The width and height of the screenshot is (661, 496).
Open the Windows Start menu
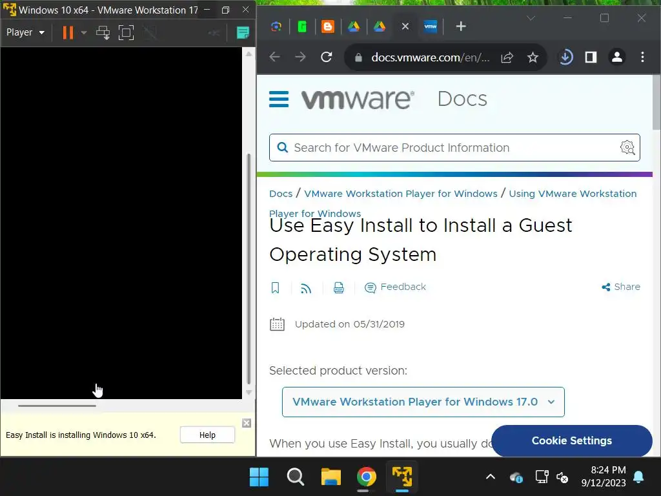point(259,477)
